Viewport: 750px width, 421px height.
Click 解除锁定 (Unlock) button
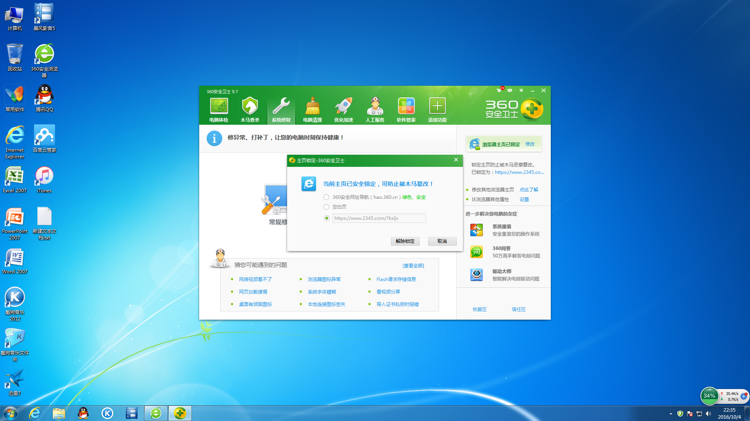406,241
